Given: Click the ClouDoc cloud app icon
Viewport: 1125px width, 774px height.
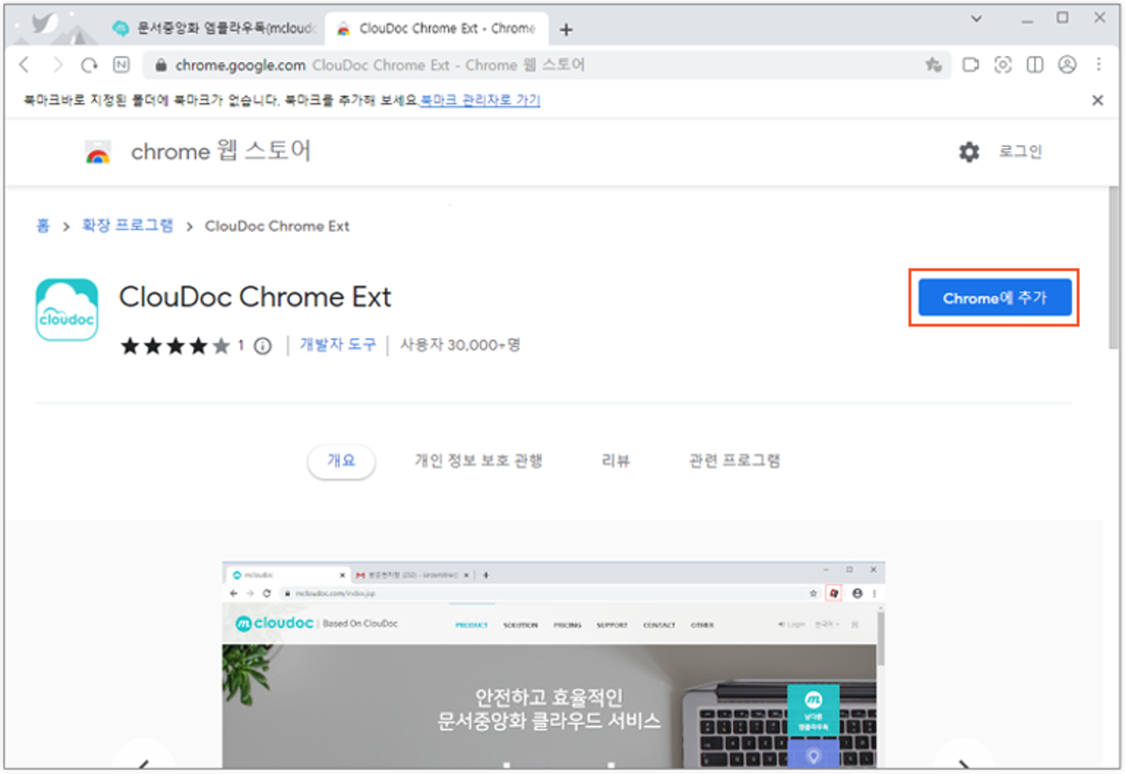Looking at the screenshot, I should (x=67, y=310).
